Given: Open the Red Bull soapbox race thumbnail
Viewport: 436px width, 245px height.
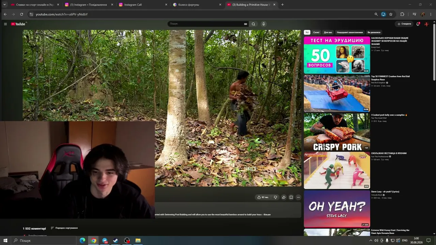Looking at the screenshot, I should click(337, 93).
